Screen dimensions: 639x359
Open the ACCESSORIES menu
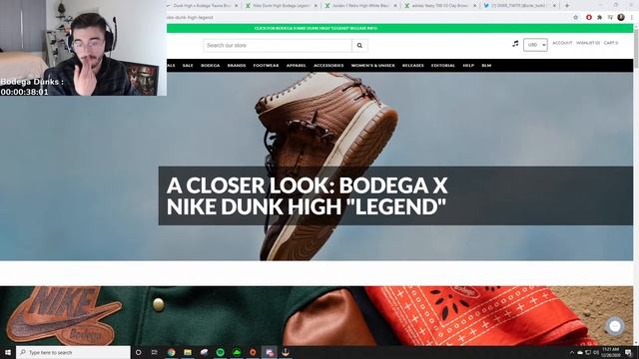[x=328, y=66]
